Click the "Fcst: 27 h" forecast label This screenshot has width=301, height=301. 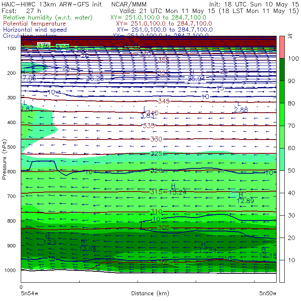coord(21,11)
